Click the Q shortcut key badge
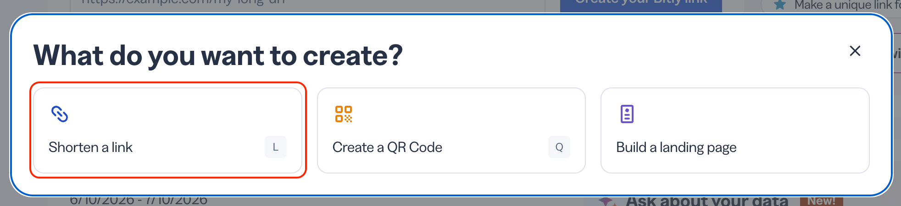This screenshot has width=901, height=206. [559, 147]
